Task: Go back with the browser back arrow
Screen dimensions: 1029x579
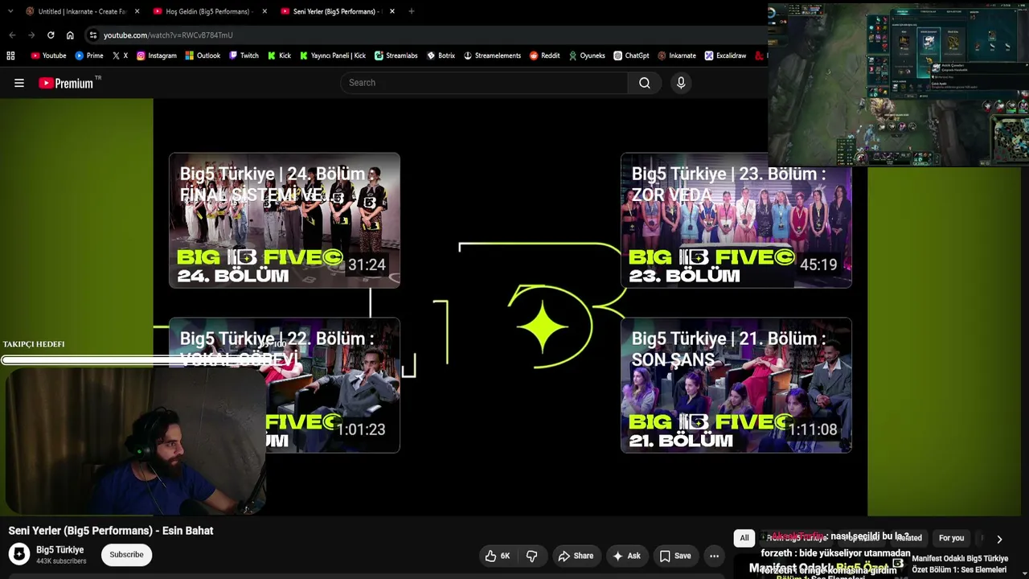Action: [x=12, y=35]
